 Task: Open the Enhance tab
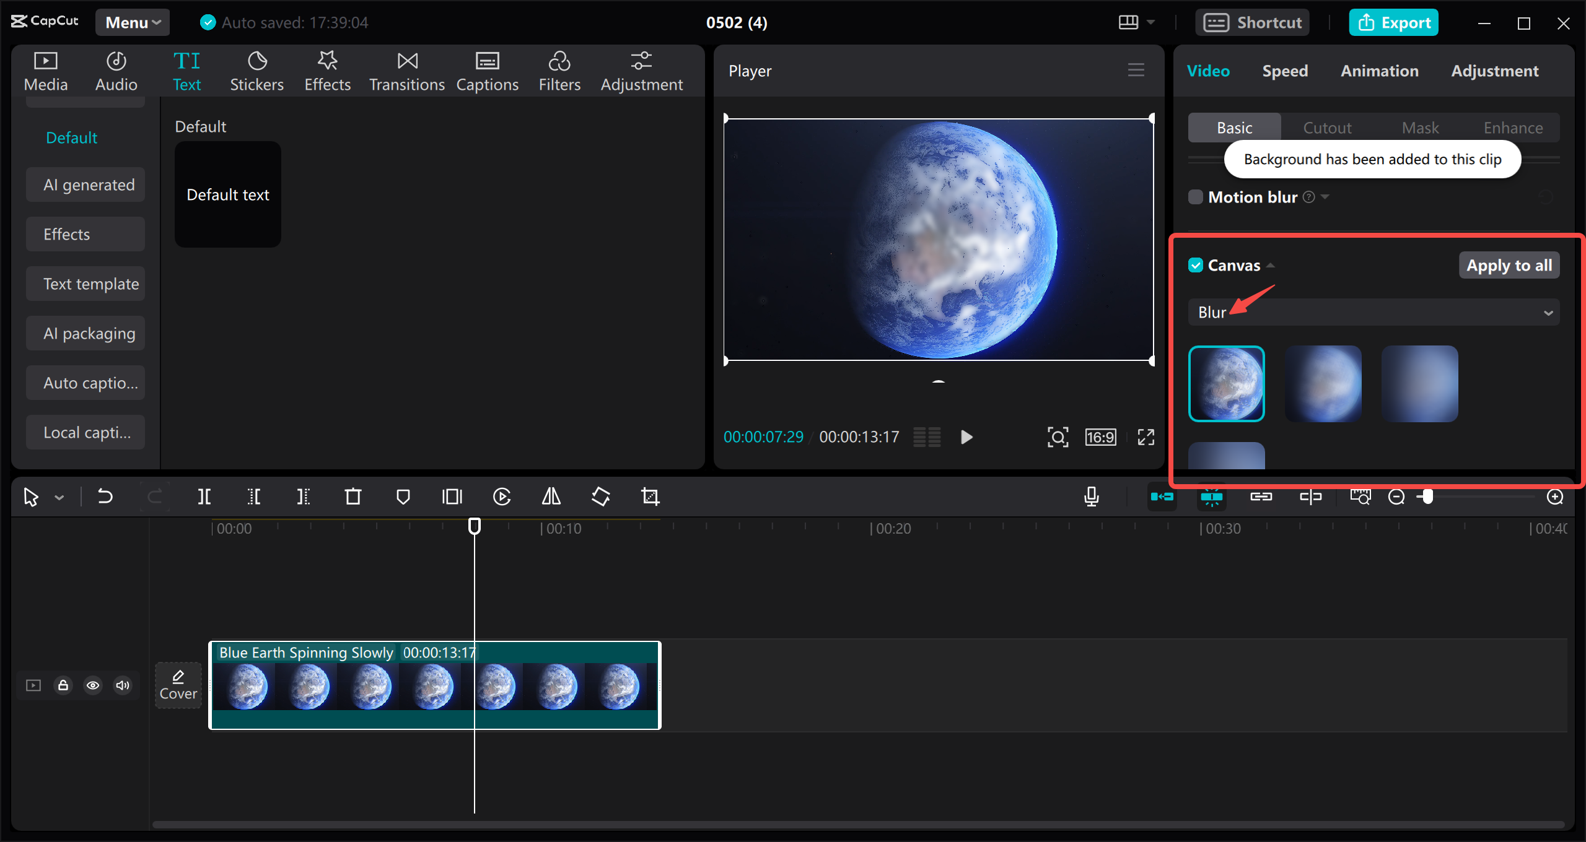tap(1513, 128)
